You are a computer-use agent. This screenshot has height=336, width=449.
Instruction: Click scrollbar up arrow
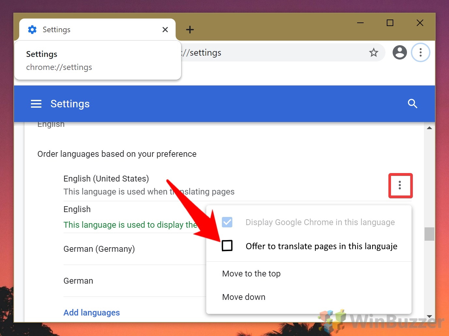tap(429, 128)
